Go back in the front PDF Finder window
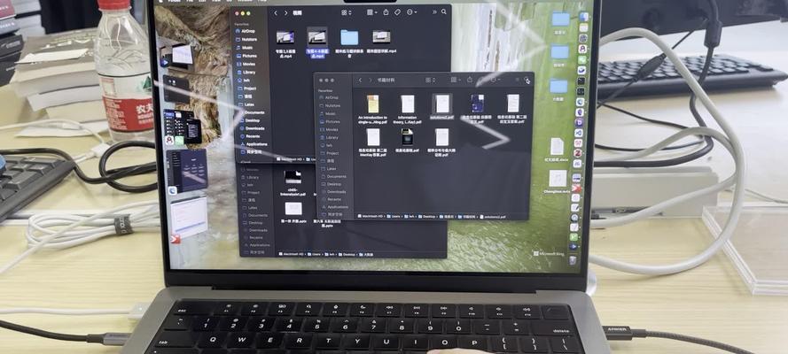 (x=360, y=81)
